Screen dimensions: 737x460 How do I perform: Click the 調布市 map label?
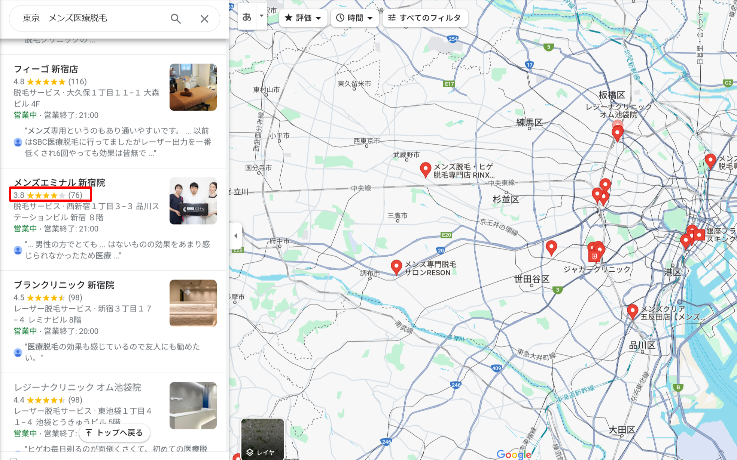click(x=370, y=273)
